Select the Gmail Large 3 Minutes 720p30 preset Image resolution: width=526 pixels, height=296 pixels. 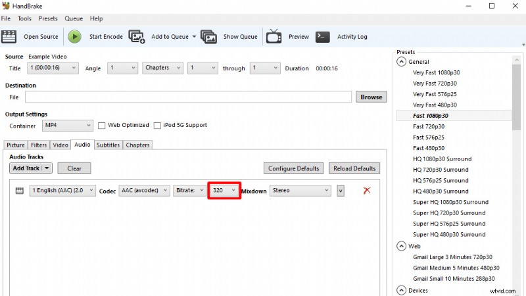pyautogui.click(x=452, y=257)
